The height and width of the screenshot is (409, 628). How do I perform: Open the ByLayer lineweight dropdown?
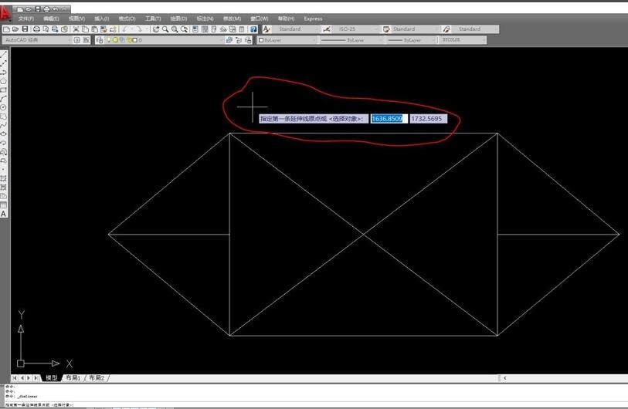tap(412, 40)
